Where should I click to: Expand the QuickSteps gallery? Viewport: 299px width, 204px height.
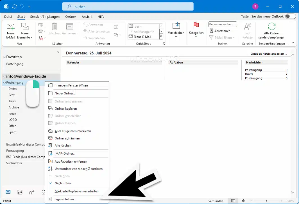161,36
